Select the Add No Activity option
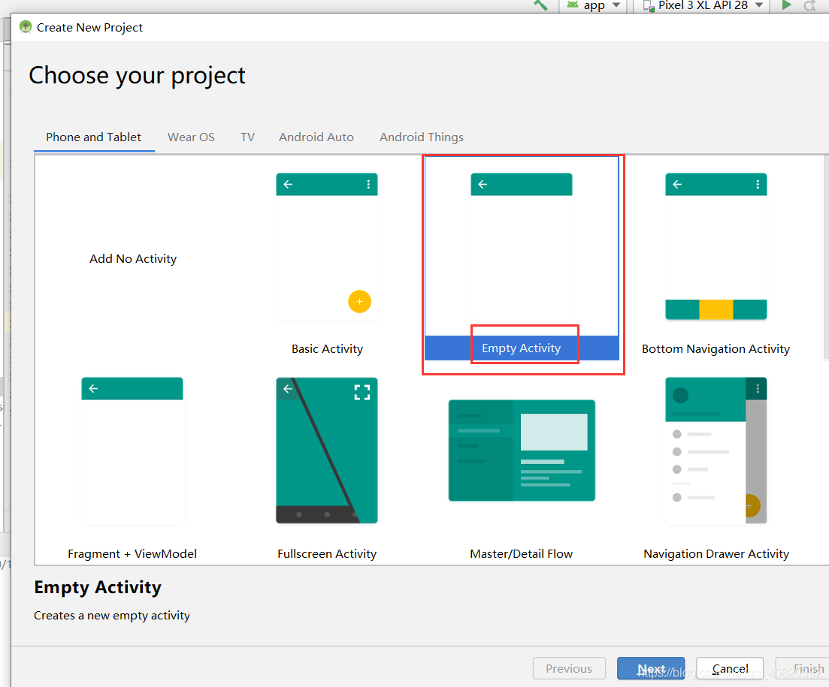 pos(133,259)
